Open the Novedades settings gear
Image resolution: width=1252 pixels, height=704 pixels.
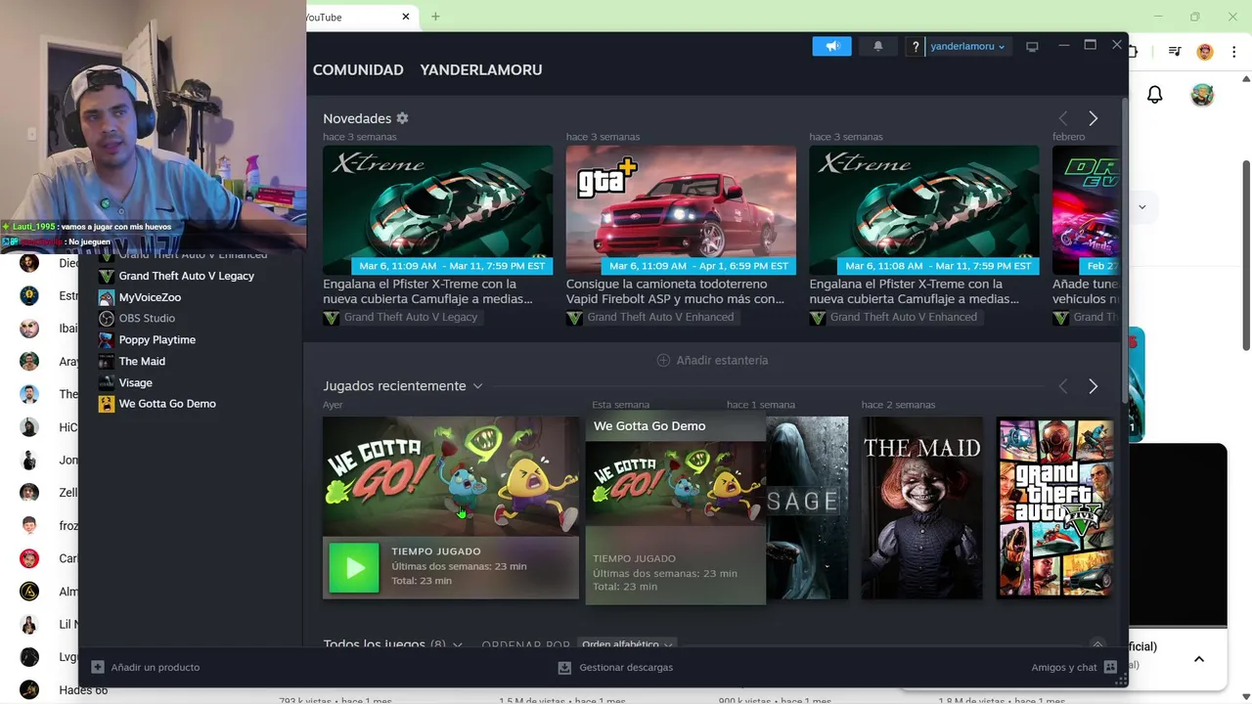tap(402, 118)
